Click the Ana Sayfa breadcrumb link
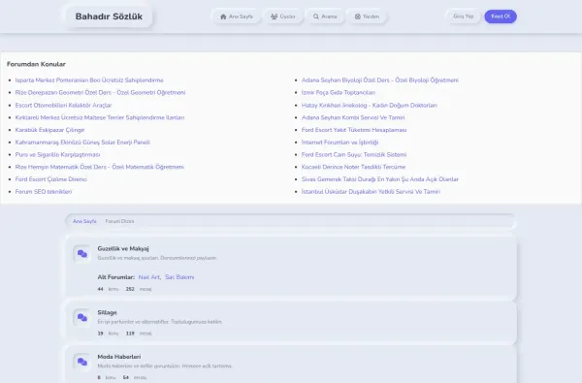The image size is (582, 383). (x=84, y=221)
